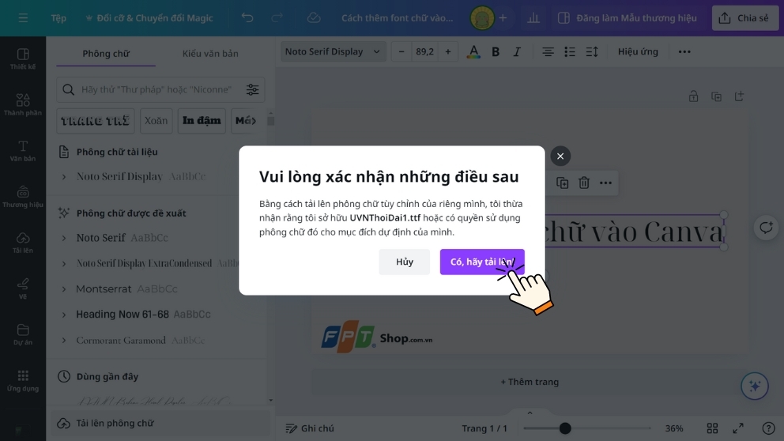Switch to the Phông chữ tab
Screen dimensions: 784x441
106,54
